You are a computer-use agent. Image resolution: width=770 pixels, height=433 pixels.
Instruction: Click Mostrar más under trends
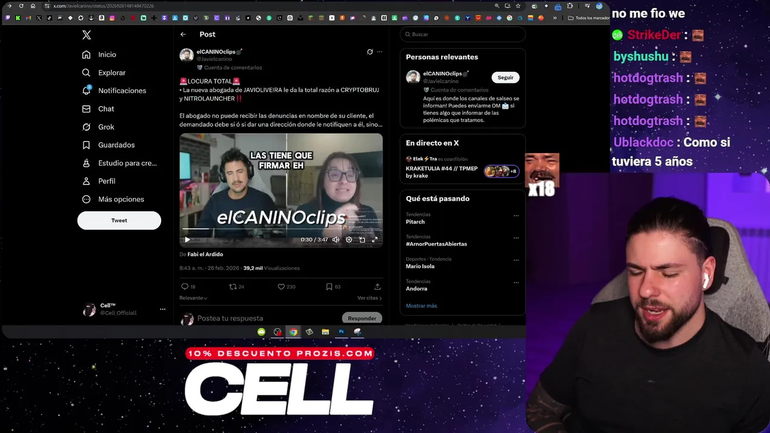point(421,306)
